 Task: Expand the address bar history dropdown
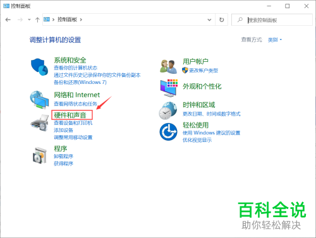209,20
